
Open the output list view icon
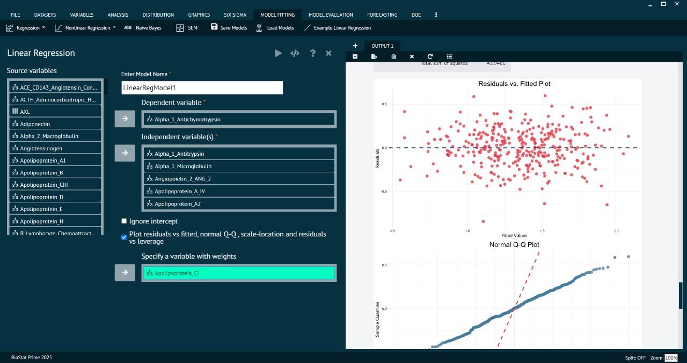pyautogui.click(x=449, y=56)
